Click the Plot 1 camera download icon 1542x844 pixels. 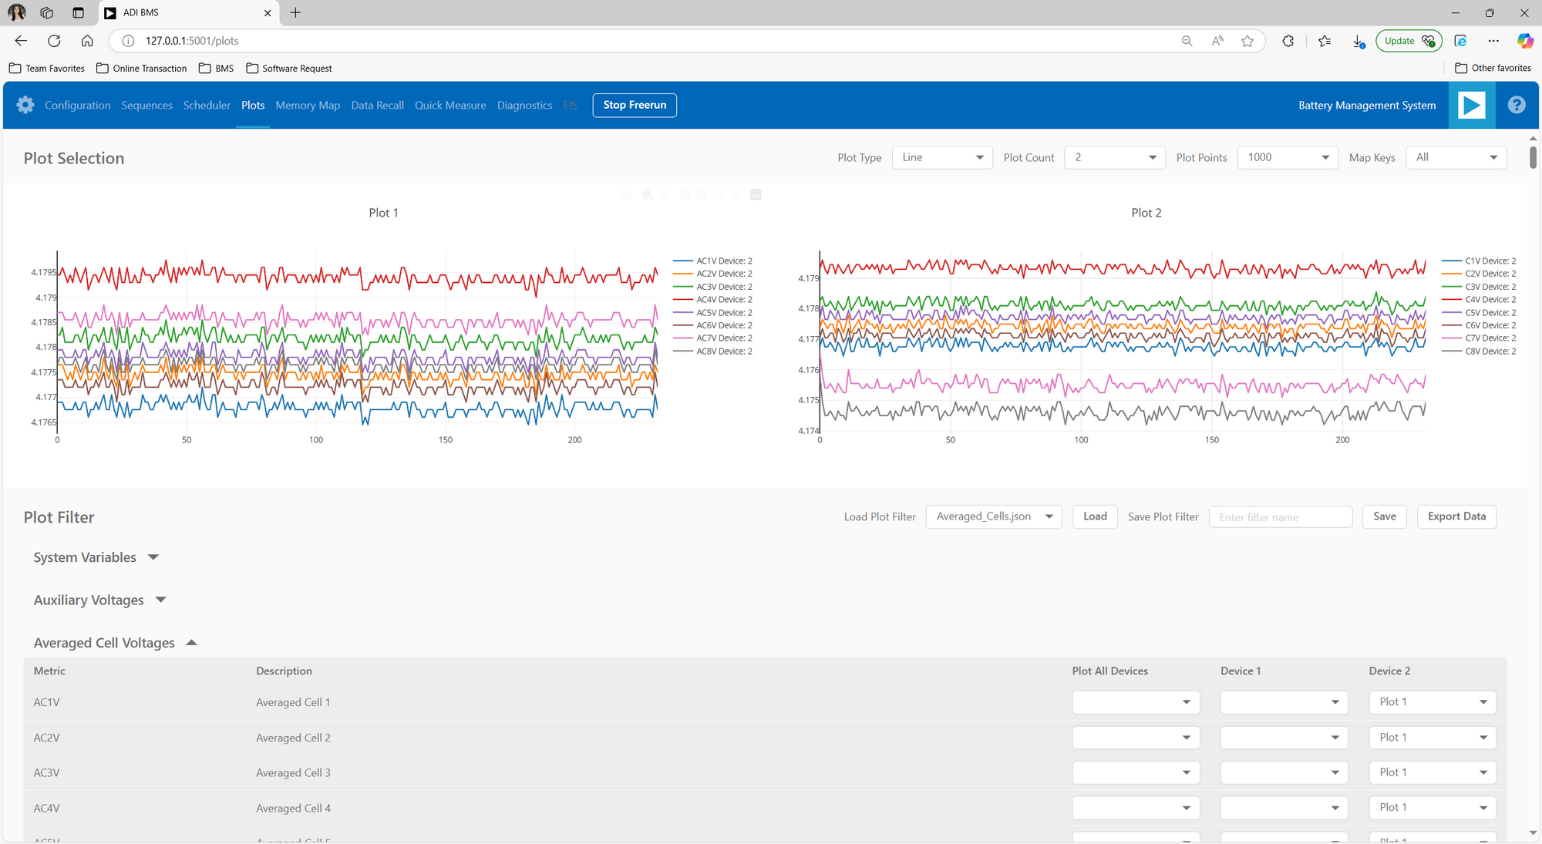click(626, 195)
